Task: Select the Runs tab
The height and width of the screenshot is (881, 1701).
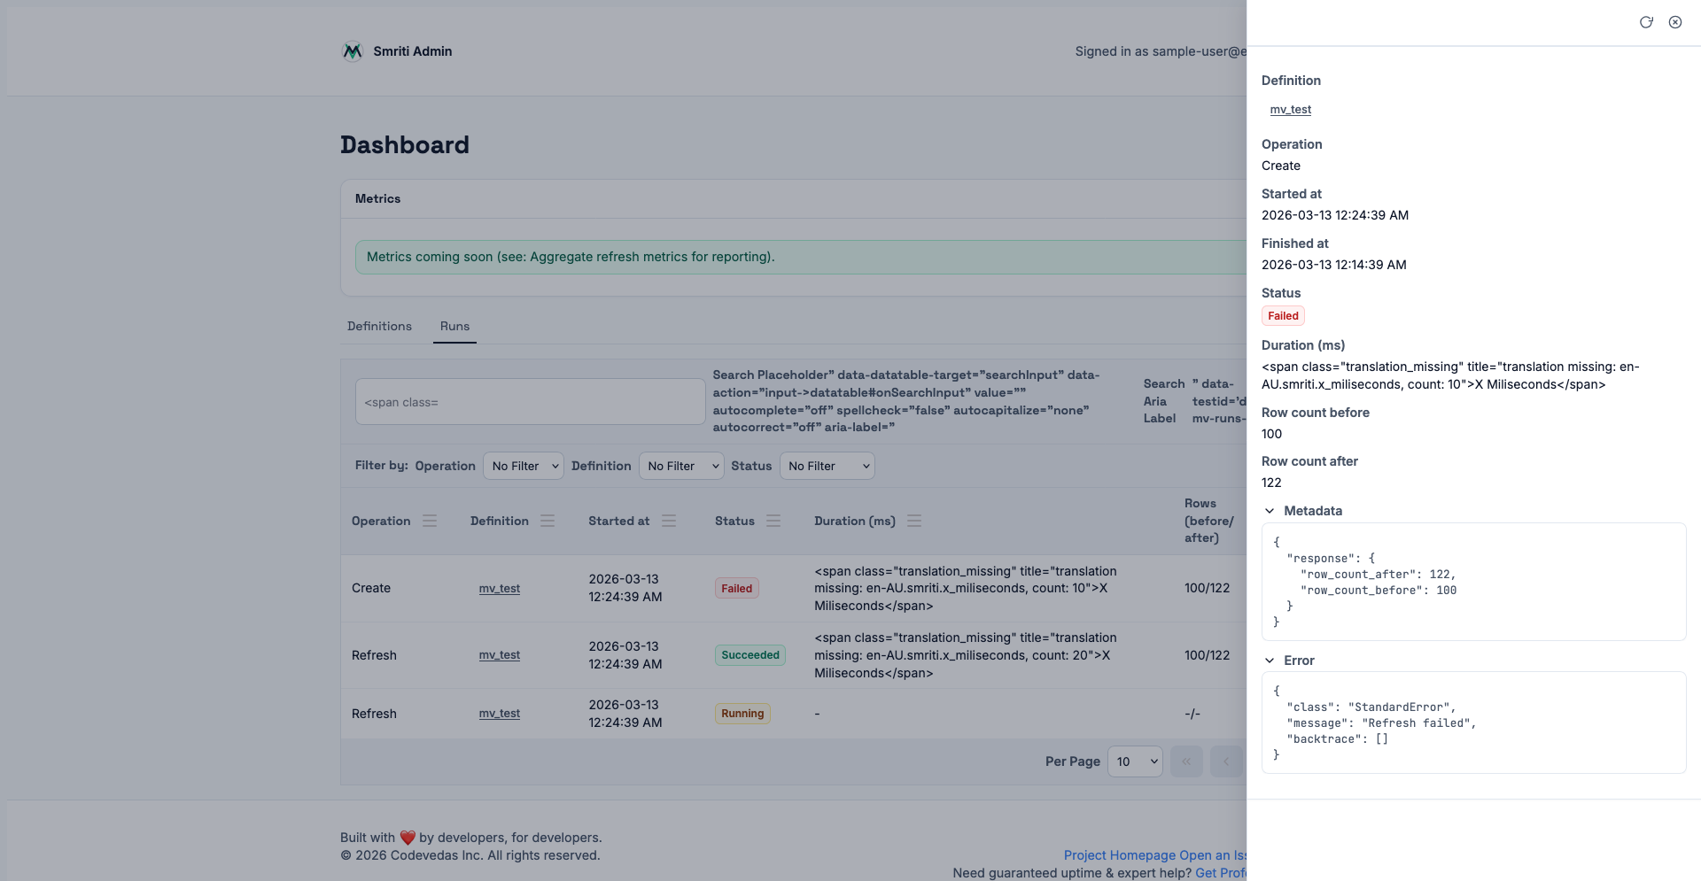Action: pyautogui.click(x=454, y=326)
